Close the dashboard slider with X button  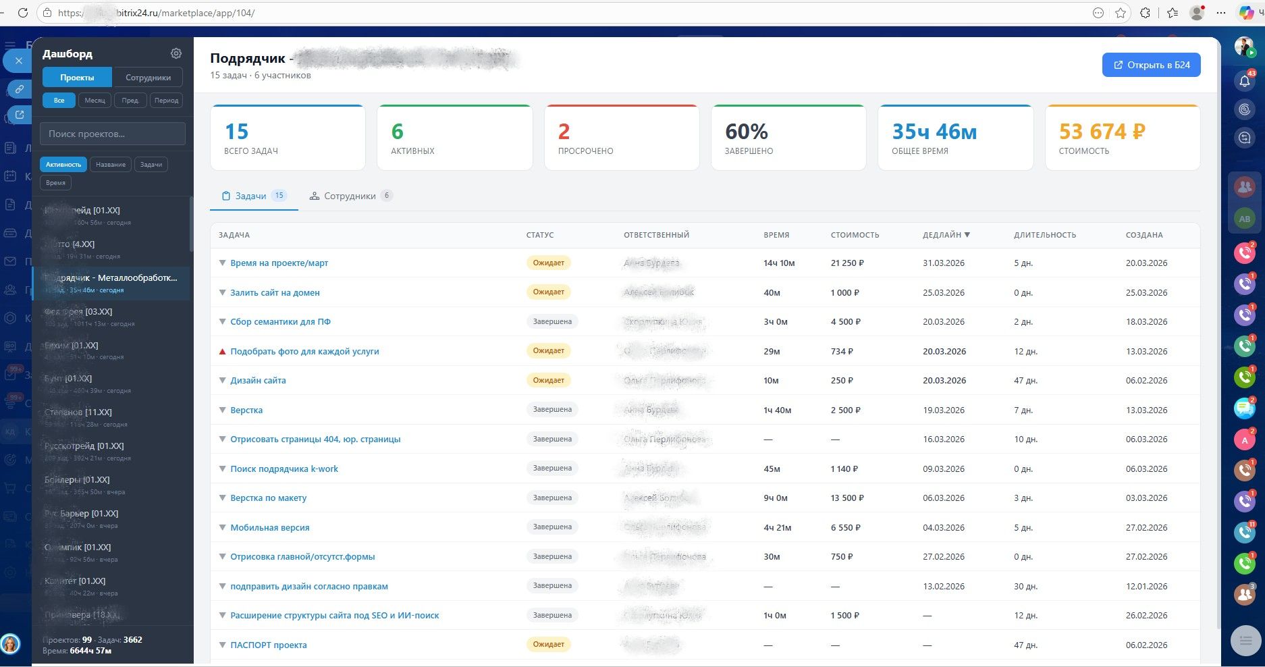click(19, 61)
